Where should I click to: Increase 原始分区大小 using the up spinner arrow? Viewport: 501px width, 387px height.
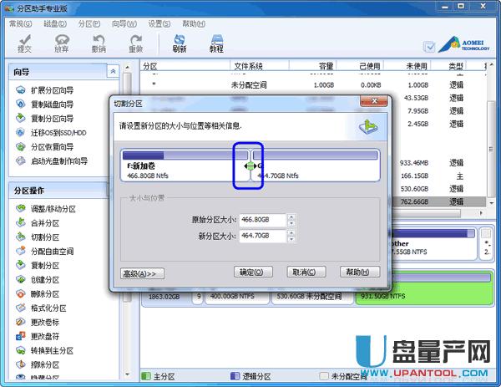point(291,216)
